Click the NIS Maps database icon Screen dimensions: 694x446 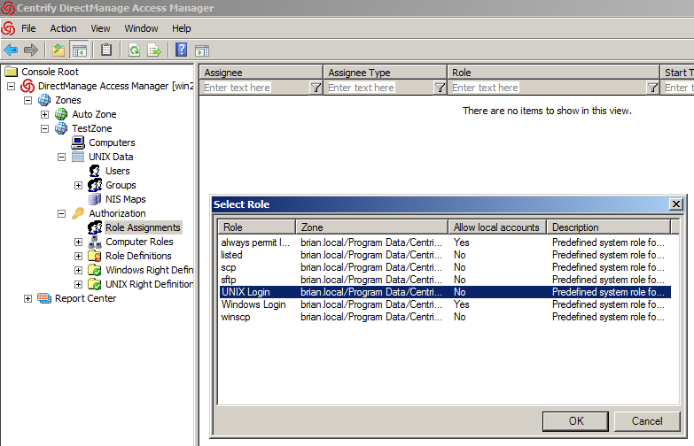pyautogui.click(x=95, y=199)
